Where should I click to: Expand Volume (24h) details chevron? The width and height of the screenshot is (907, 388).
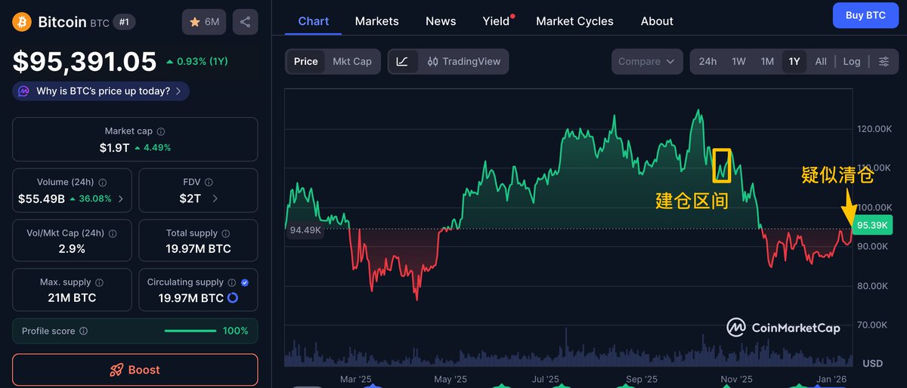pos(121,199)
